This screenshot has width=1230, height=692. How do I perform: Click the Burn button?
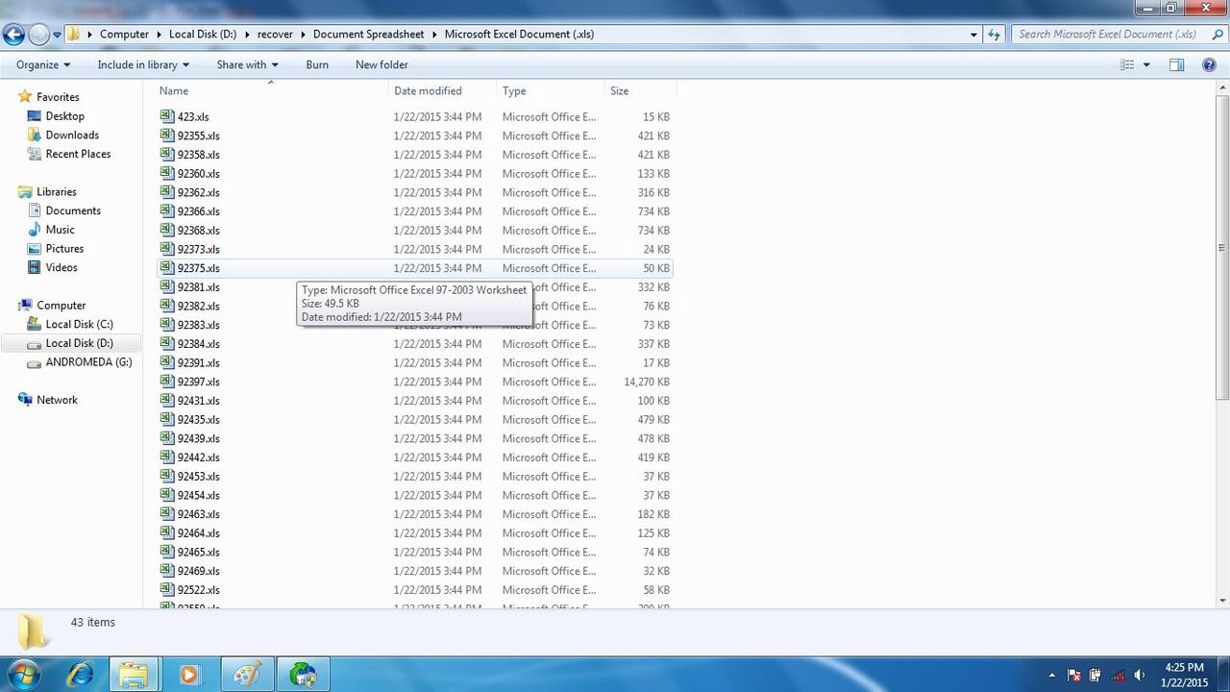317,64
